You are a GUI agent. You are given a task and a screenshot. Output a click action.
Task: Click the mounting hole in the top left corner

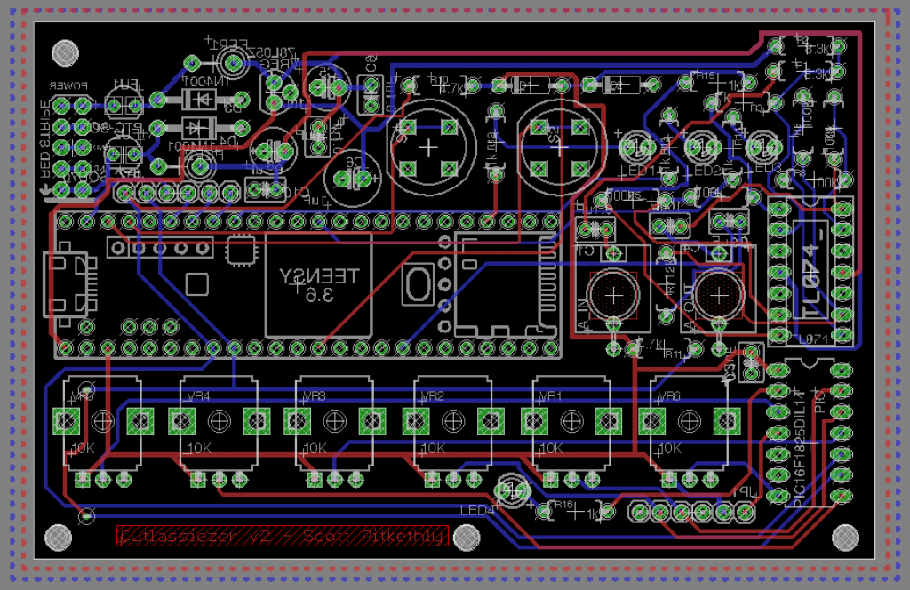63,52
